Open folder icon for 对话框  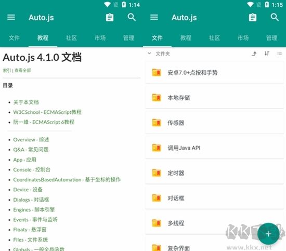157,198
